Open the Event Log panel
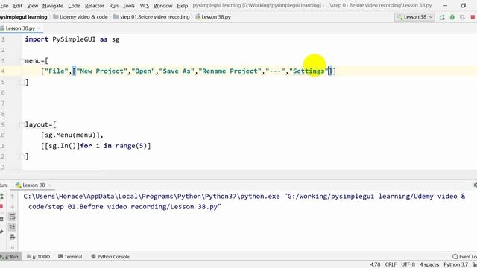 pos(465,257)
